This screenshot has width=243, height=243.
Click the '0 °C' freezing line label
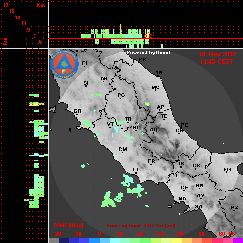coord(149,36)
